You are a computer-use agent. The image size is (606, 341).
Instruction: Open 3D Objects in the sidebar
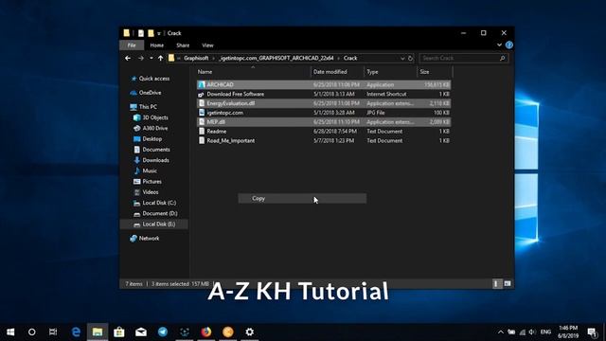tap(155, 117)
